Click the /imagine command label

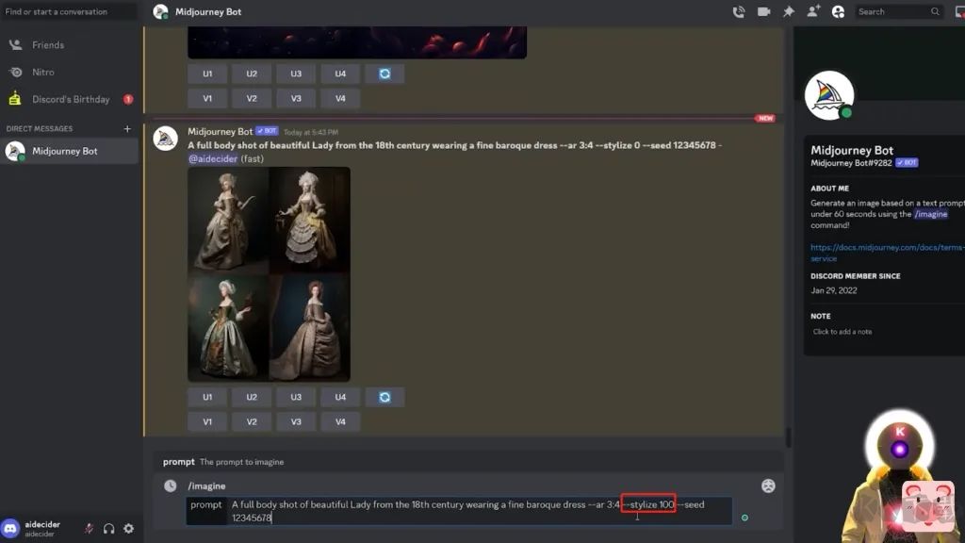click(x=206, y=485)
